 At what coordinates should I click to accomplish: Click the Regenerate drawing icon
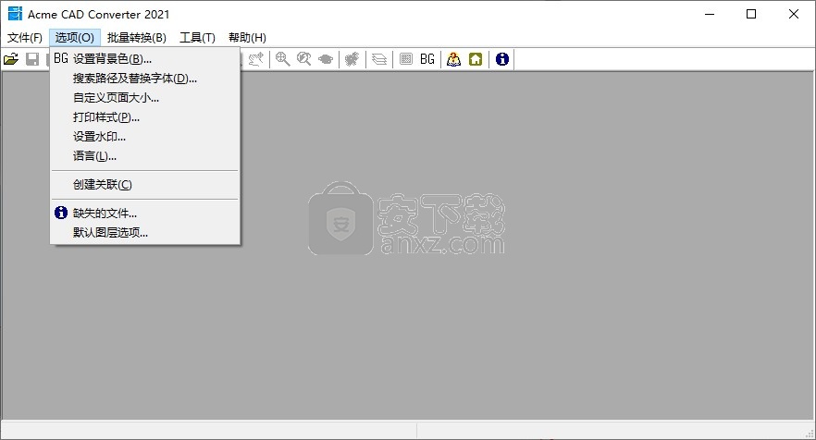coord(352,59)
